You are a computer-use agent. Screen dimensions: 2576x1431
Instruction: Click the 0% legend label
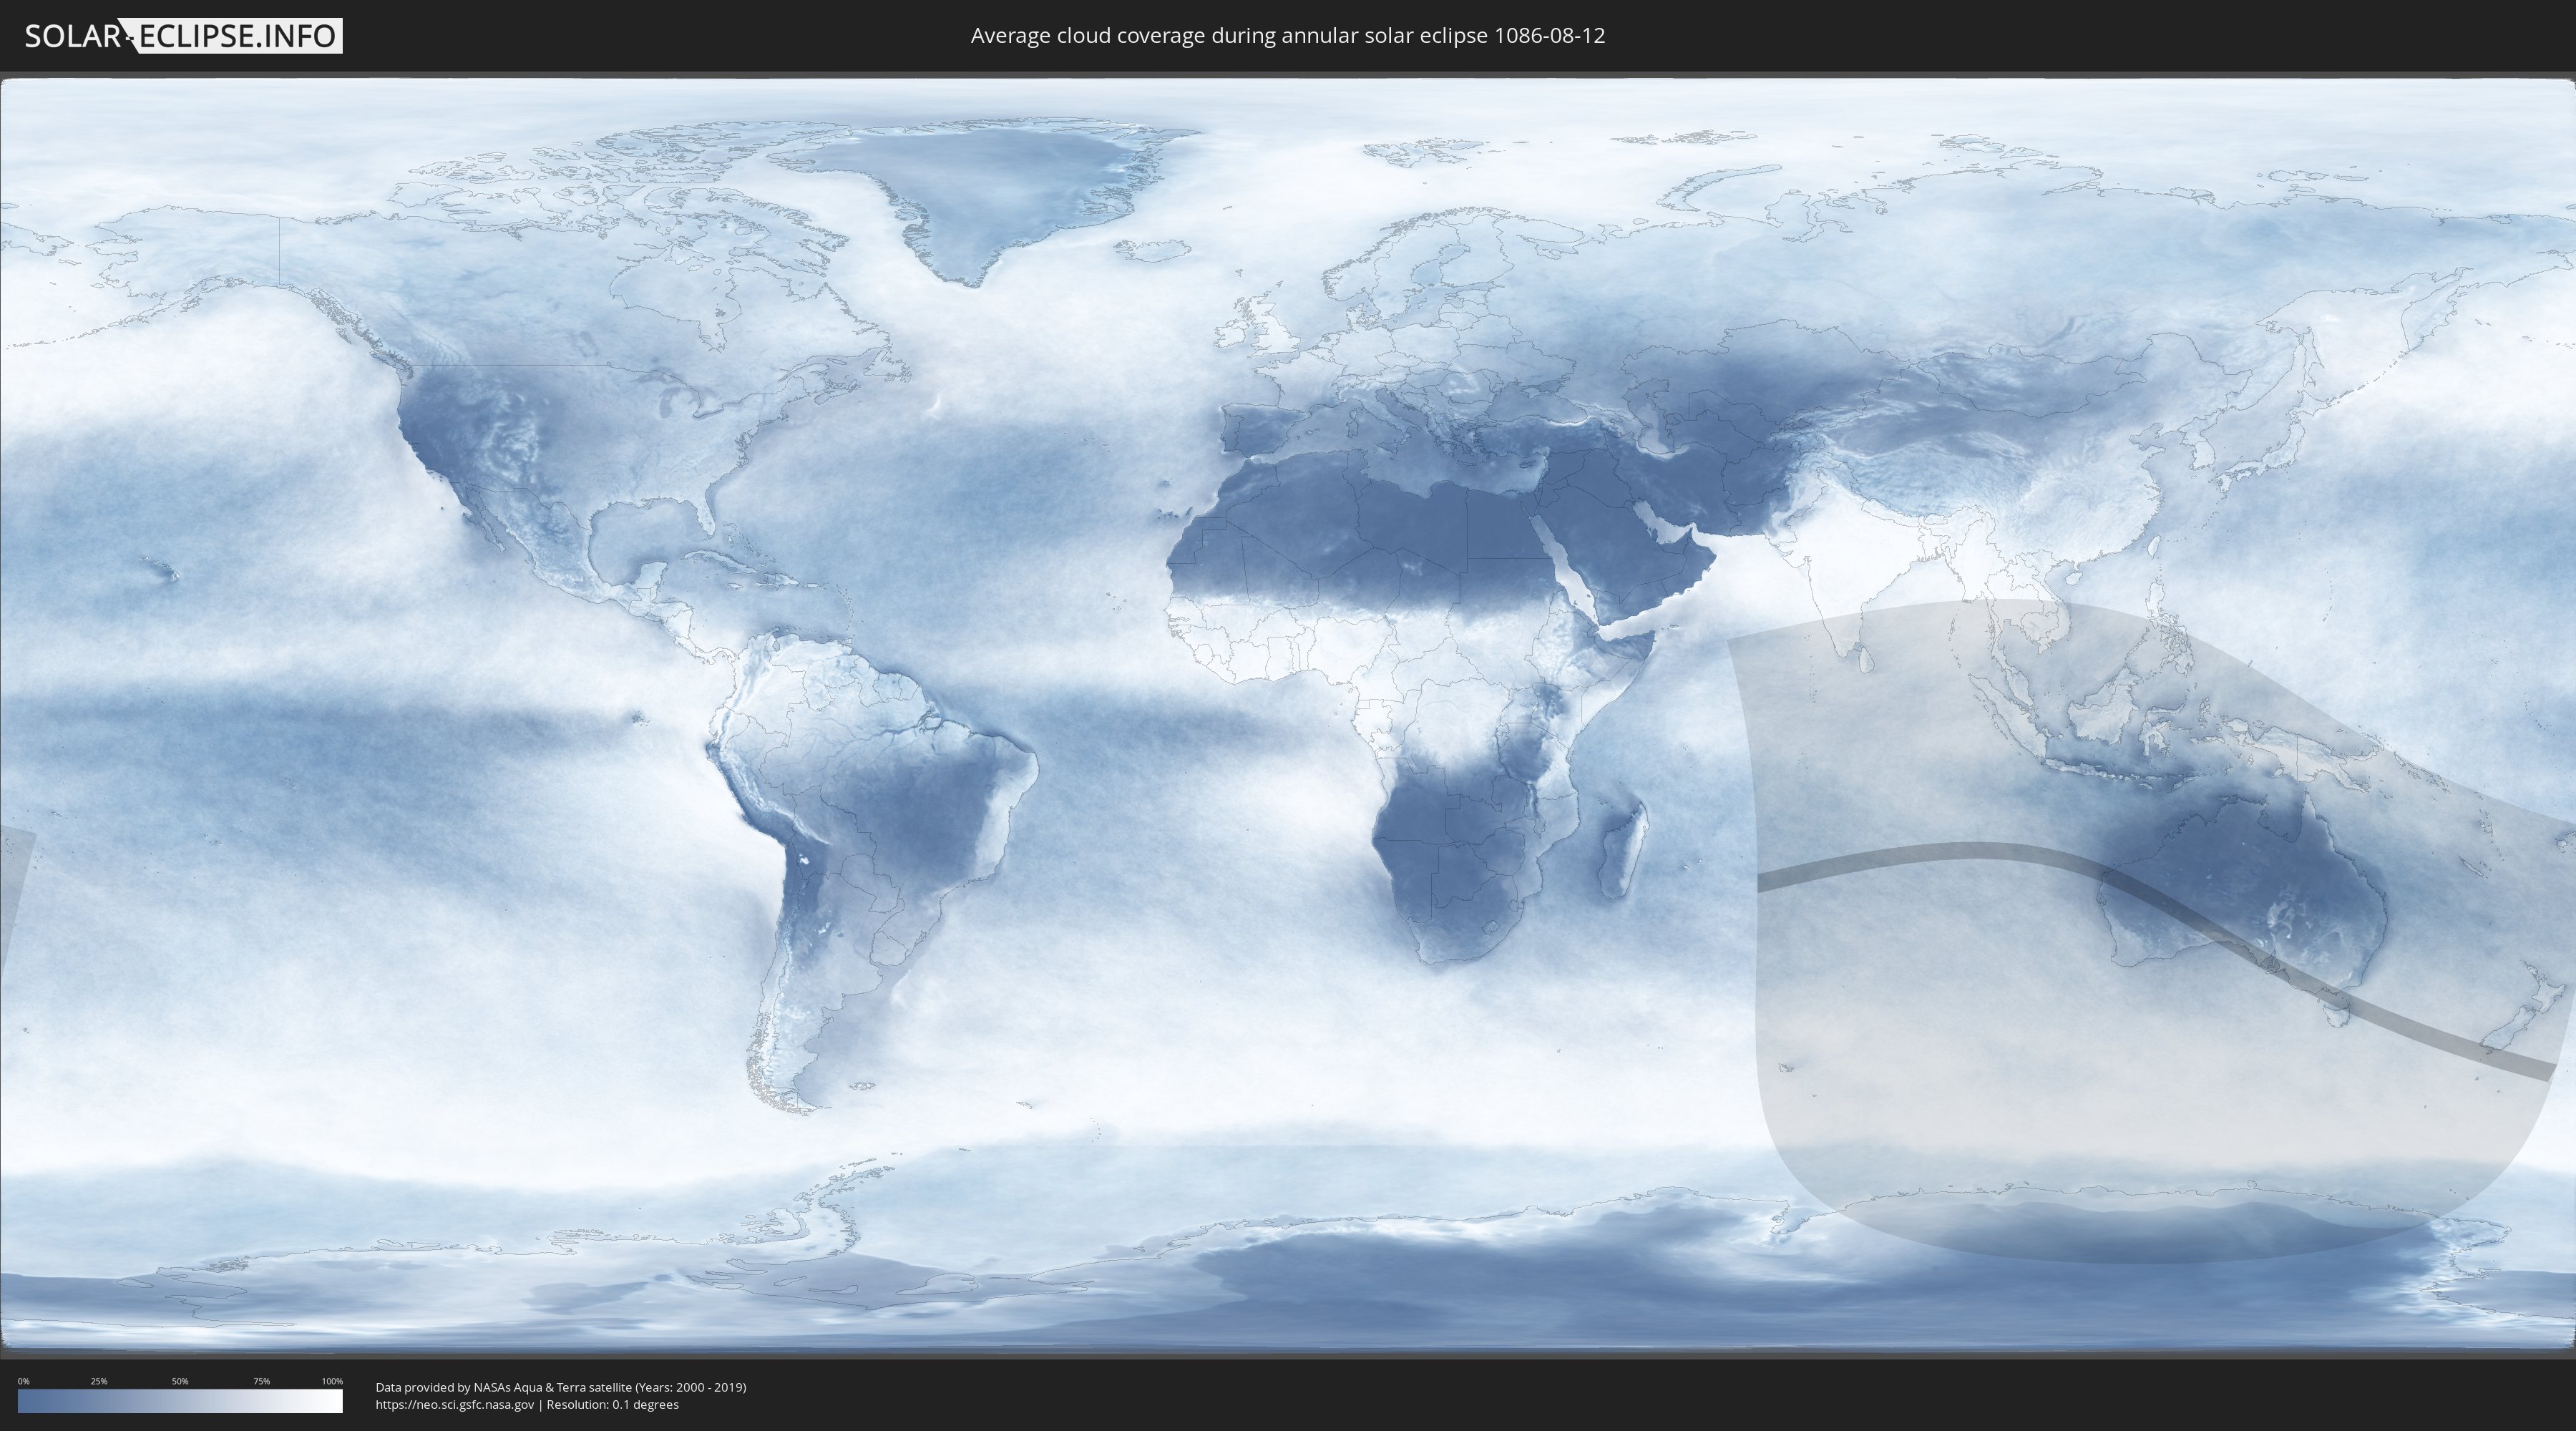tap(23, 1381)
